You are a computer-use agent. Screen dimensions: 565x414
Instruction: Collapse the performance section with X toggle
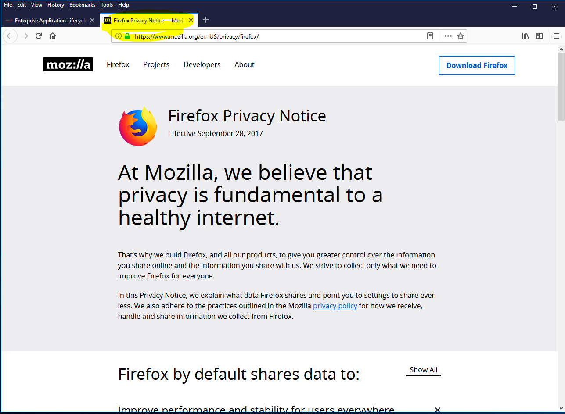point(437,410)
